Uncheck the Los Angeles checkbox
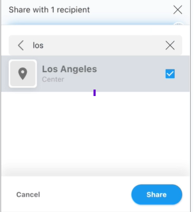The width and height of the screenshot is (194, 212). point(170,74)
